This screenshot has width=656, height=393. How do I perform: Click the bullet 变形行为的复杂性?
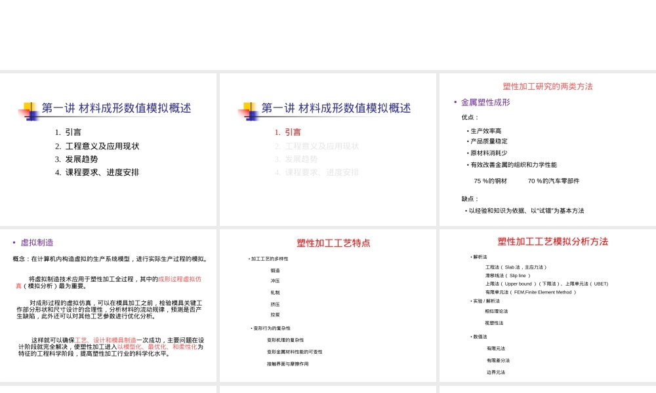click(x=272, y=328)
